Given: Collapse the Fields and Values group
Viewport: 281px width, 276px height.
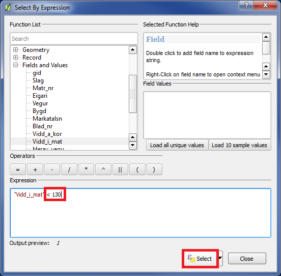Looking at the screenshot, I should (16, 65).
